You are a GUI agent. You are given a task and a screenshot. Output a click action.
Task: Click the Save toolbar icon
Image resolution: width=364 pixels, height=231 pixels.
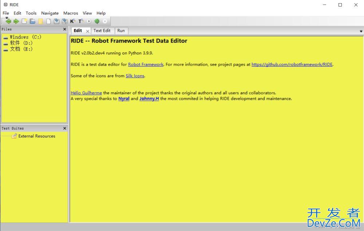56,21
